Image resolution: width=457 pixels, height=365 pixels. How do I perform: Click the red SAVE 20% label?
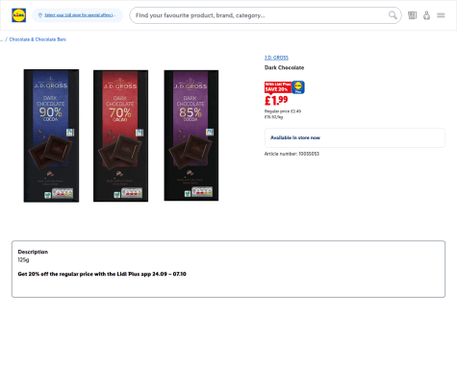click(x=278, y=87)
